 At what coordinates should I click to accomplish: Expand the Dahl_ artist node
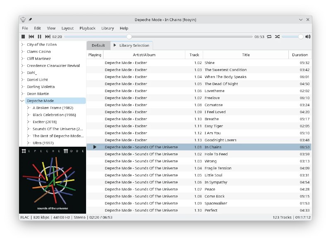pos(23,73)
